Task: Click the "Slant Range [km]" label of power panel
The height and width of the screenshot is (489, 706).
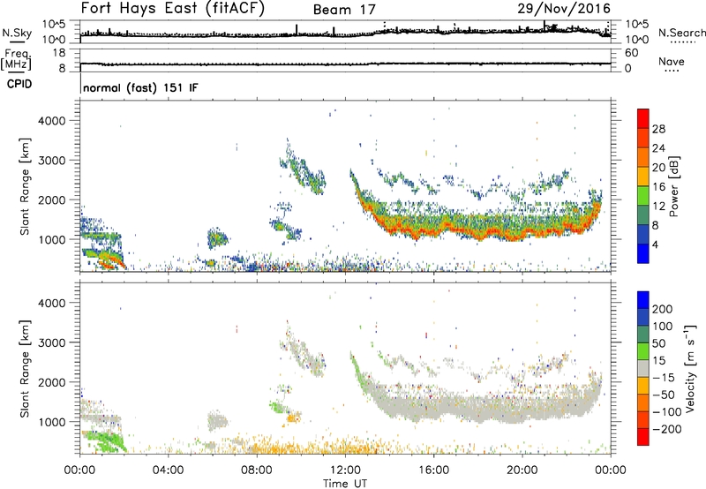Action: (x=25, y=186)
